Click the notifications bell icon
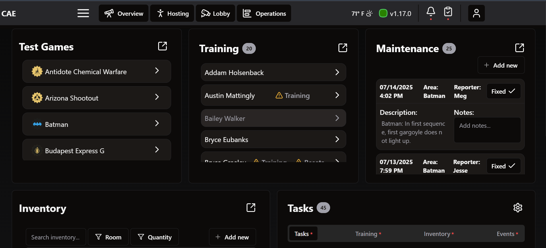546x248 pixels. pyautogui.click(x=431, y=12)
